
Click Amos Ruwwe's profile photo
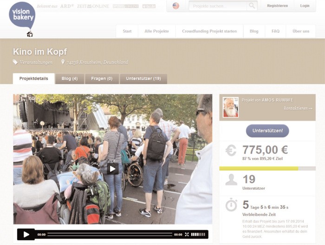[x=230, y=107]
